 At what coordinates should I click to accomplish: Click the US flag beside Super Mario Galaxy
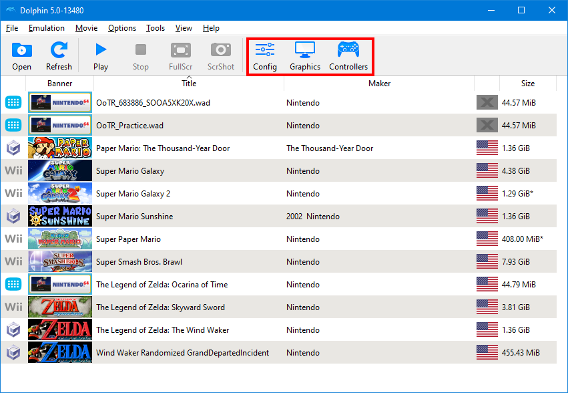487,171
